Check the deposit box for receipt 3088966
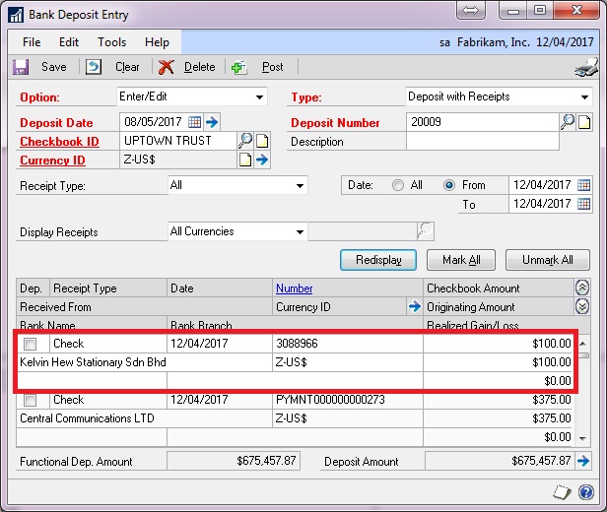Viewport: 607px width, 512px height. point(30,344)
